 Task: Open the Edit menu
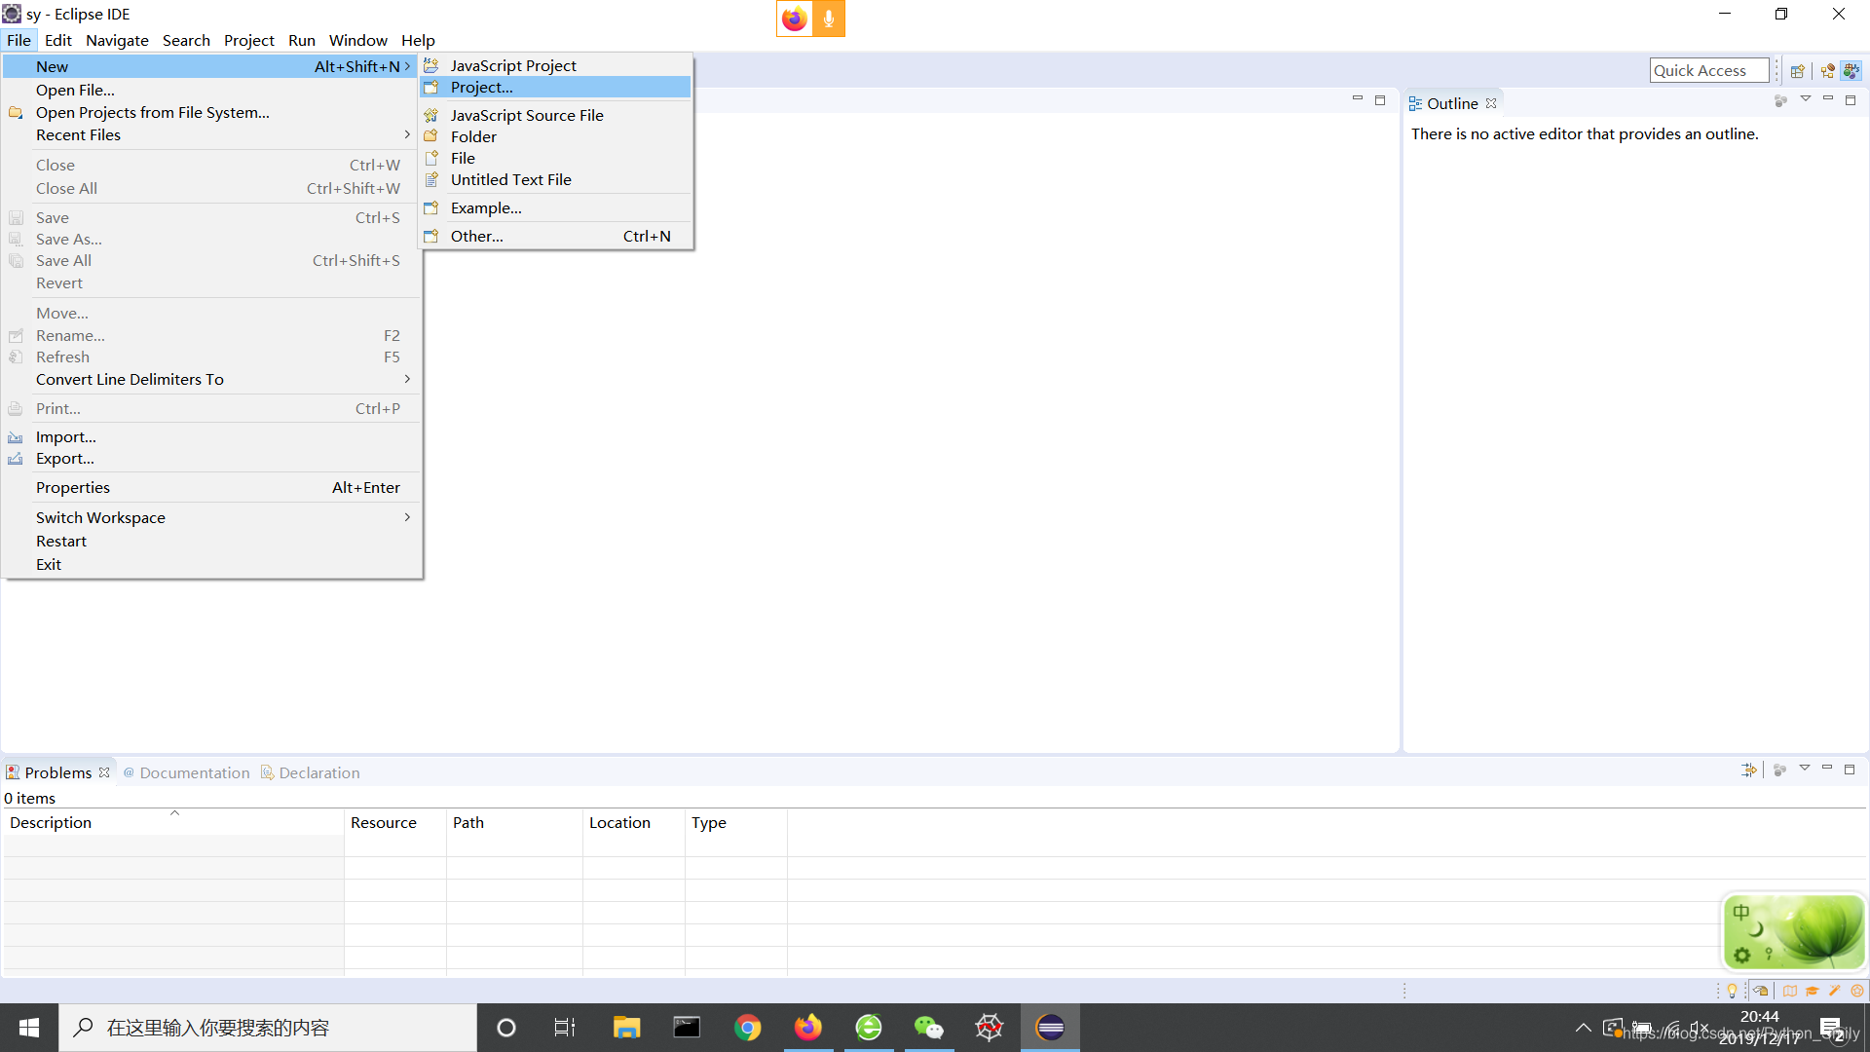click(x=58, y=40)
